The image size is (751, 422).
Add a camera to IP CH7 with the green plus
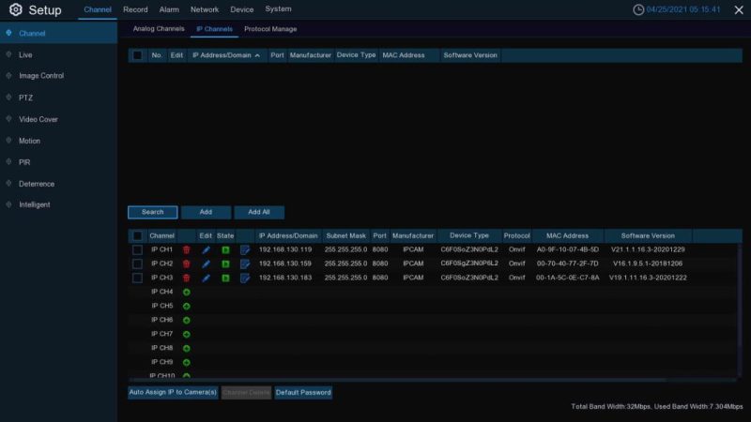pos(186,334)
